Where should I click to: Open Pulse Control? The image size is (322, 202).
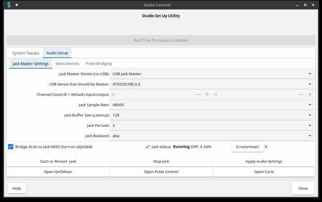click(161, 172)
